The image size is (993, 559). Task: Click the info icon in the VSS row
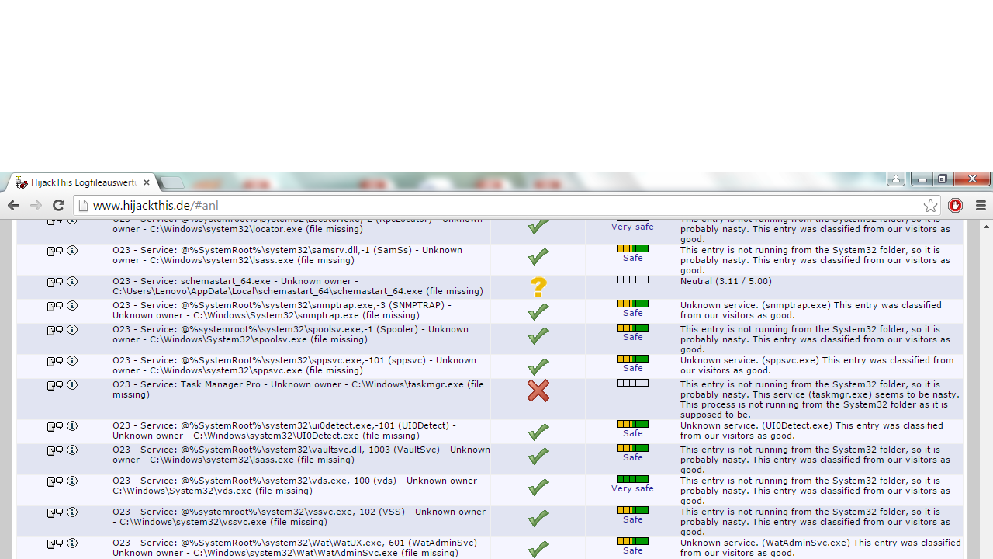72,512
